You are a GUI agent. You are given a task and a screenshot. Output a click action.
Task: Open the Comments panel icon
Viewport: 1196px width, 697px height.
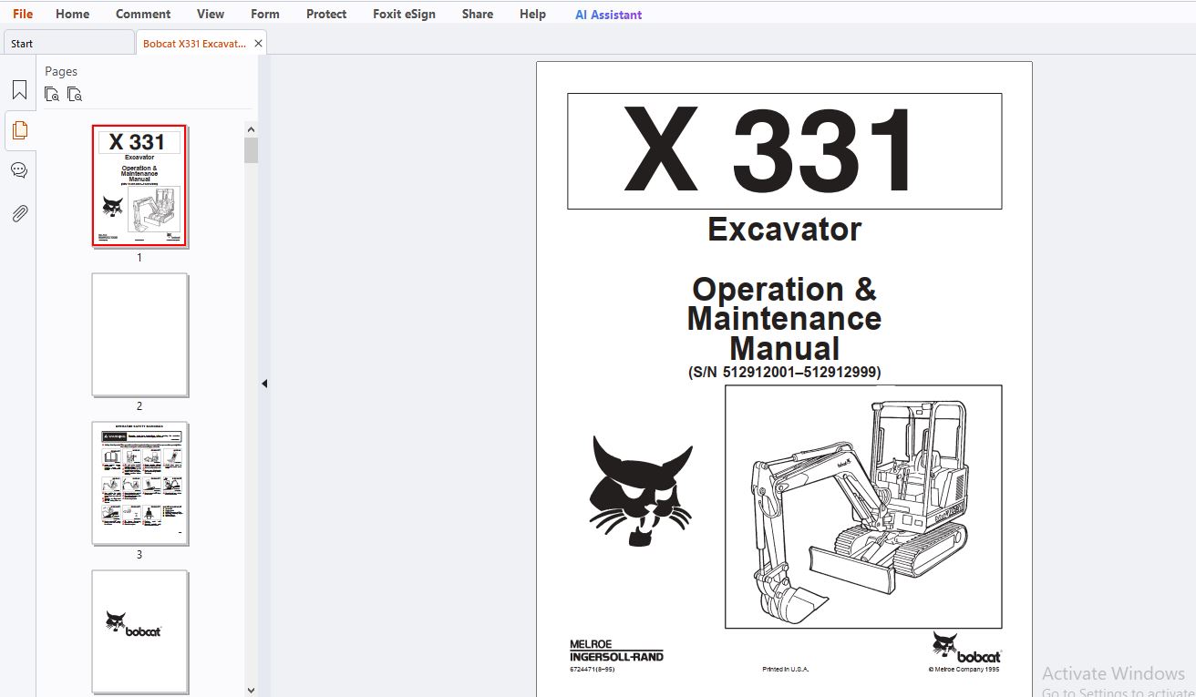click(19, 170)
